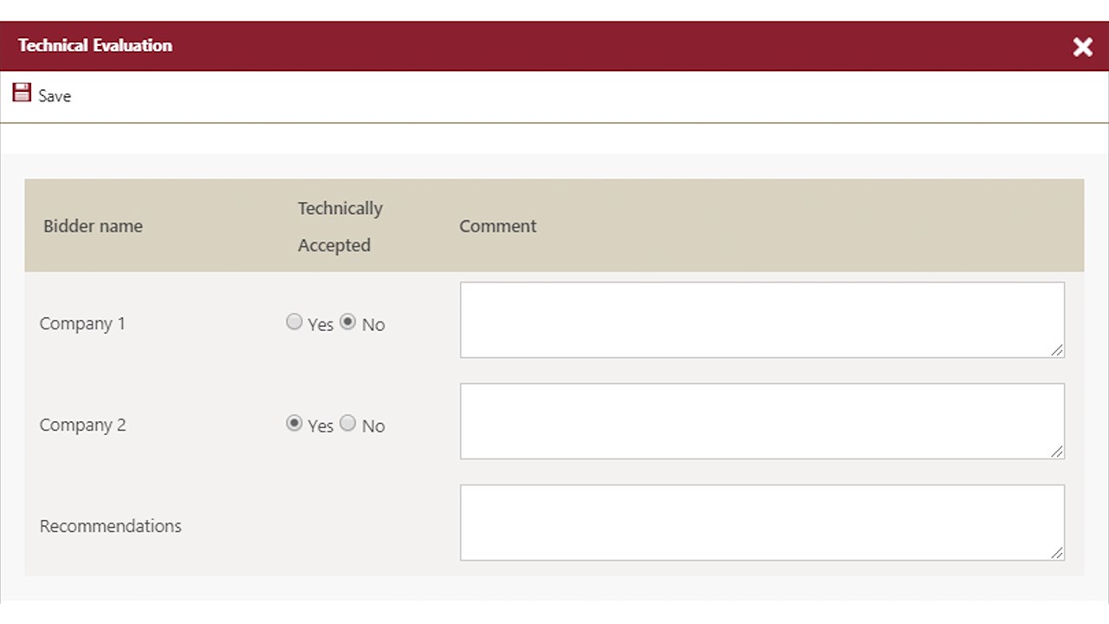This screenshot has width=1109, height=624.
Task: Close the Technical Evaluation dialog
Action: click(1082, 47)
